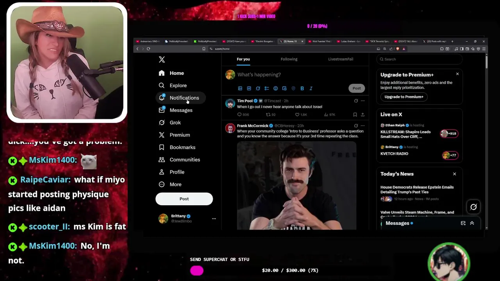Screen dimensions: 500x281
Task: Bookmark Tim Pool's post
Action: [x=355, y=115]
